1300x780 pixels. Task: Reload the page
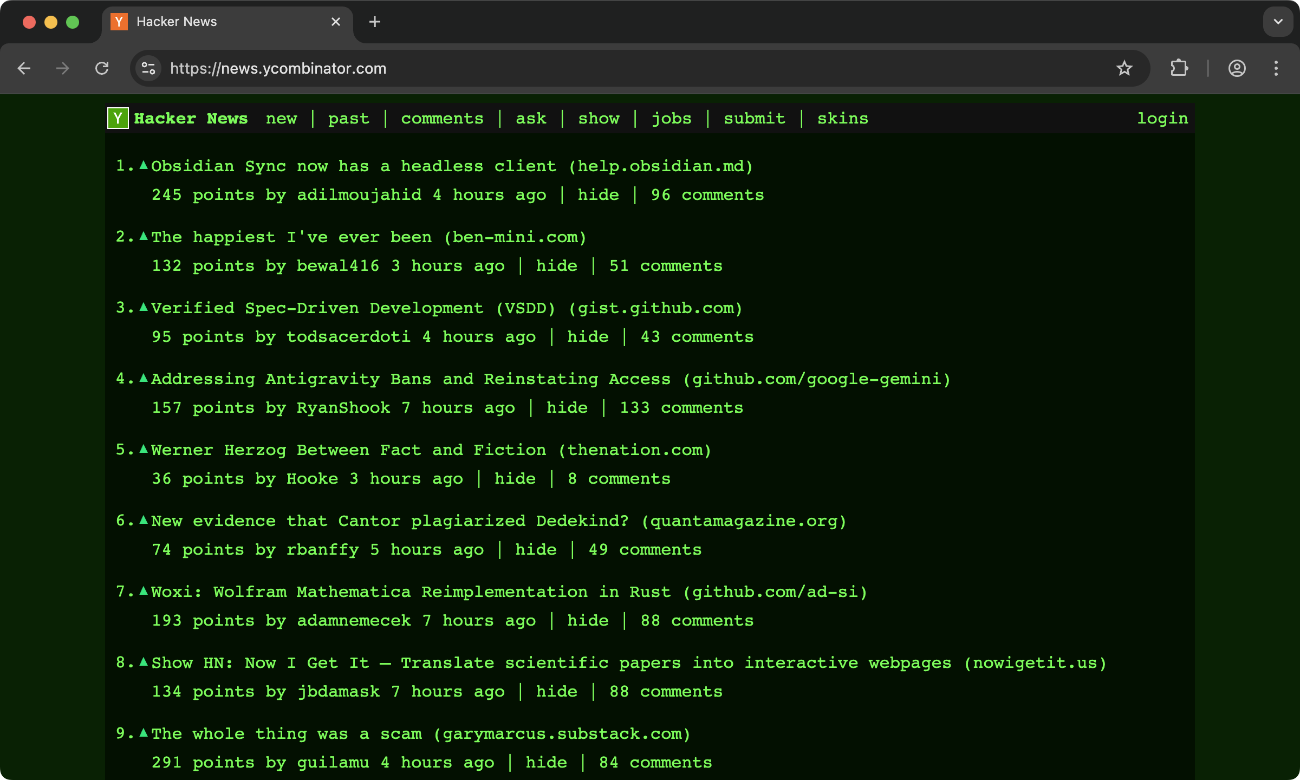[x=102, y=68]
